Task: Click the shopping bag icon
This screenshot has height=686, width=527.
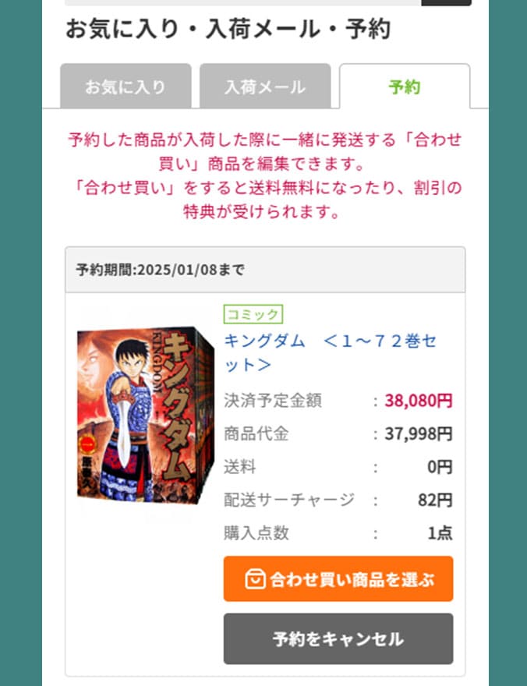Action: [255, 579]
